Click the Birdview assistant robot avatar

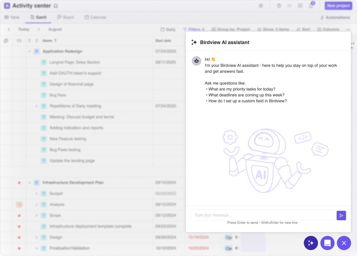point(197,61)
